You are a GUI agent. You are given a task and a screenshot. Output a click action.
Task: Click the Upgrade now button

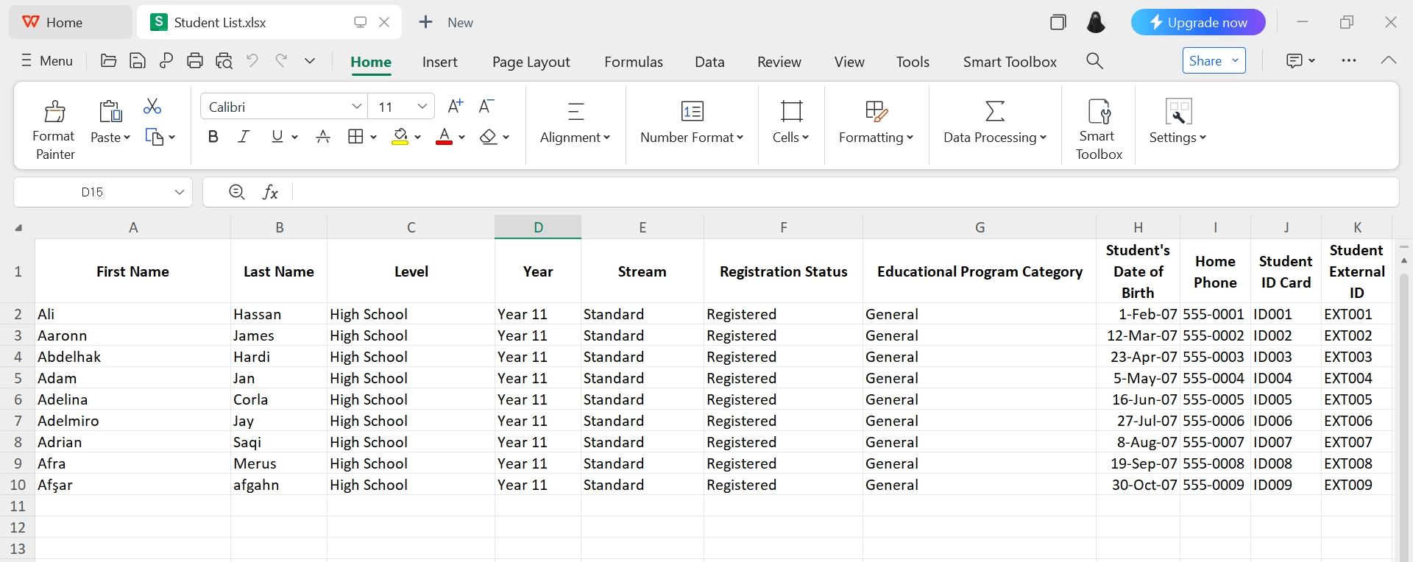pos(1197,23)
